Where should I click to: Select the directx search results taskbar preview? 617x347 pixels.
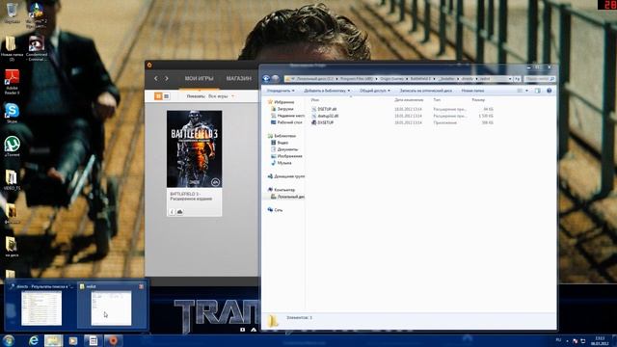coord(40,306)
